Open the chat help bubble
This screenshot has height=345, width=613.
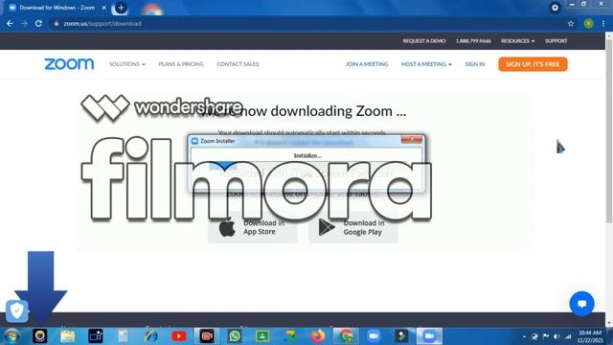coord(581,304)
